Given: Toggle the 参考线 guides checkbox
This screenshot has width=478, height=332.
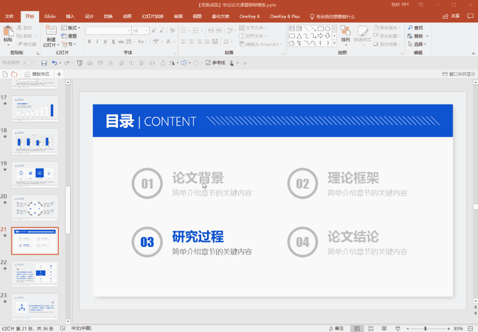Looking at the screenshot, I should (x=208, y=63).
